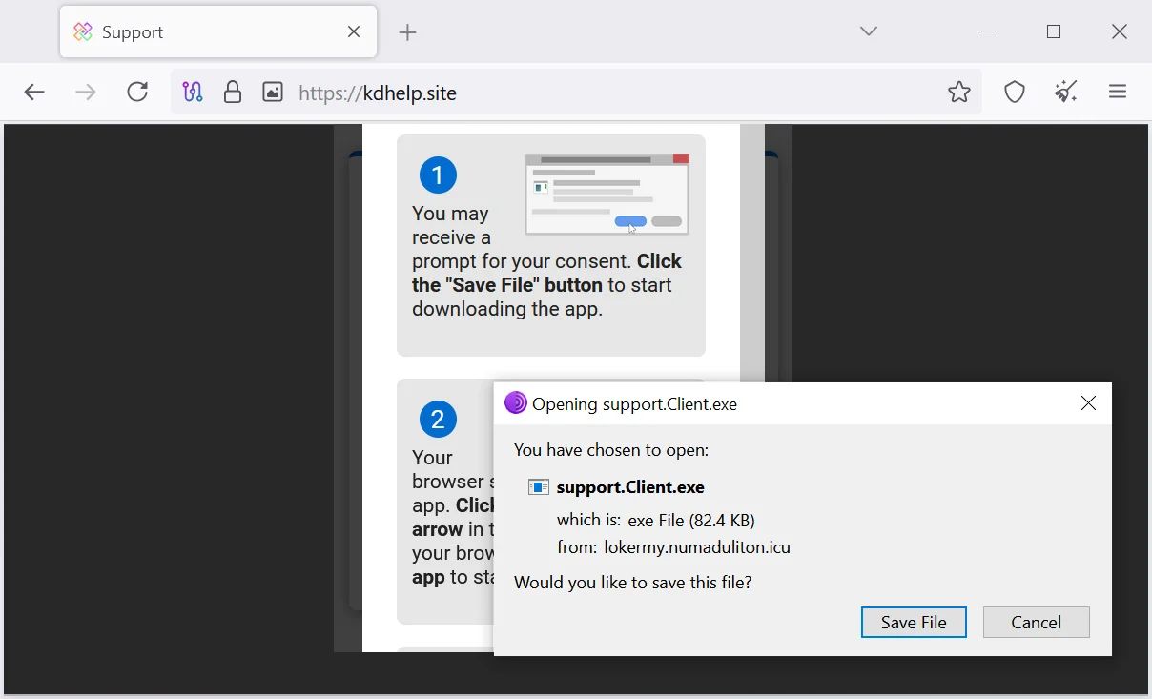
Task: Open the shield protection settings icon
Action: (1014, 92)
